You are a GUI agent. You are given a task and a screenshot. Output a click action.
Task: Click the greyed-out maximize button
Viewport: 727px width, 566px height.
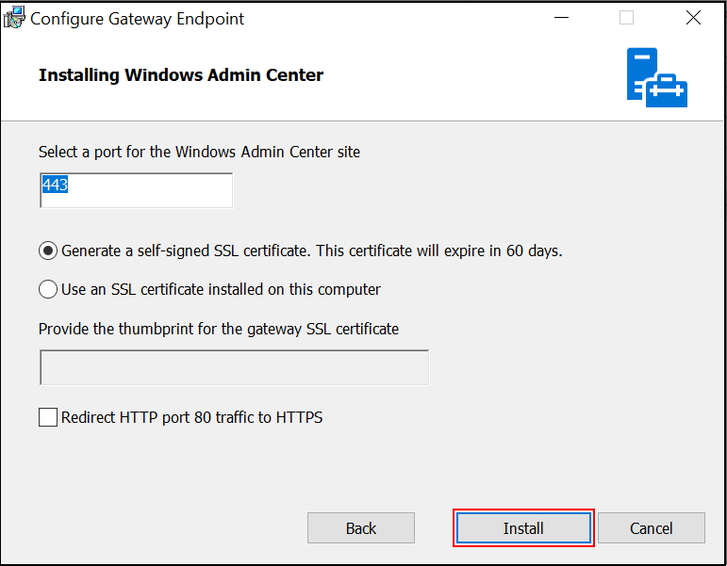(626, 18)
